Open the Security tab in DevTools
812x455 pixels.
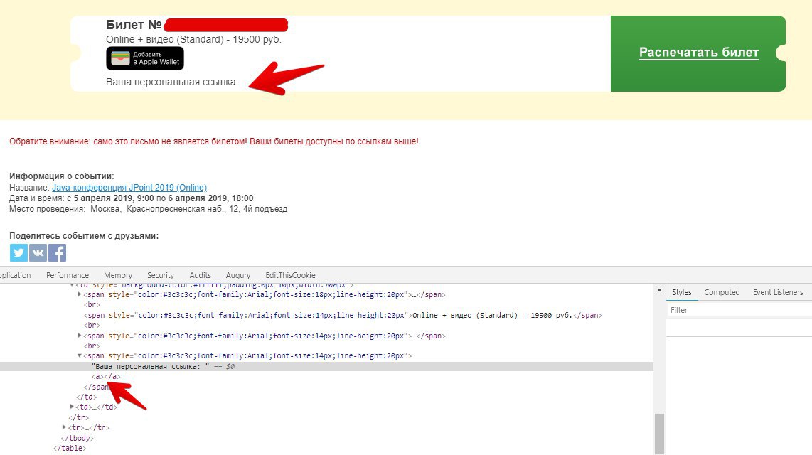click(x=161, y=275)
